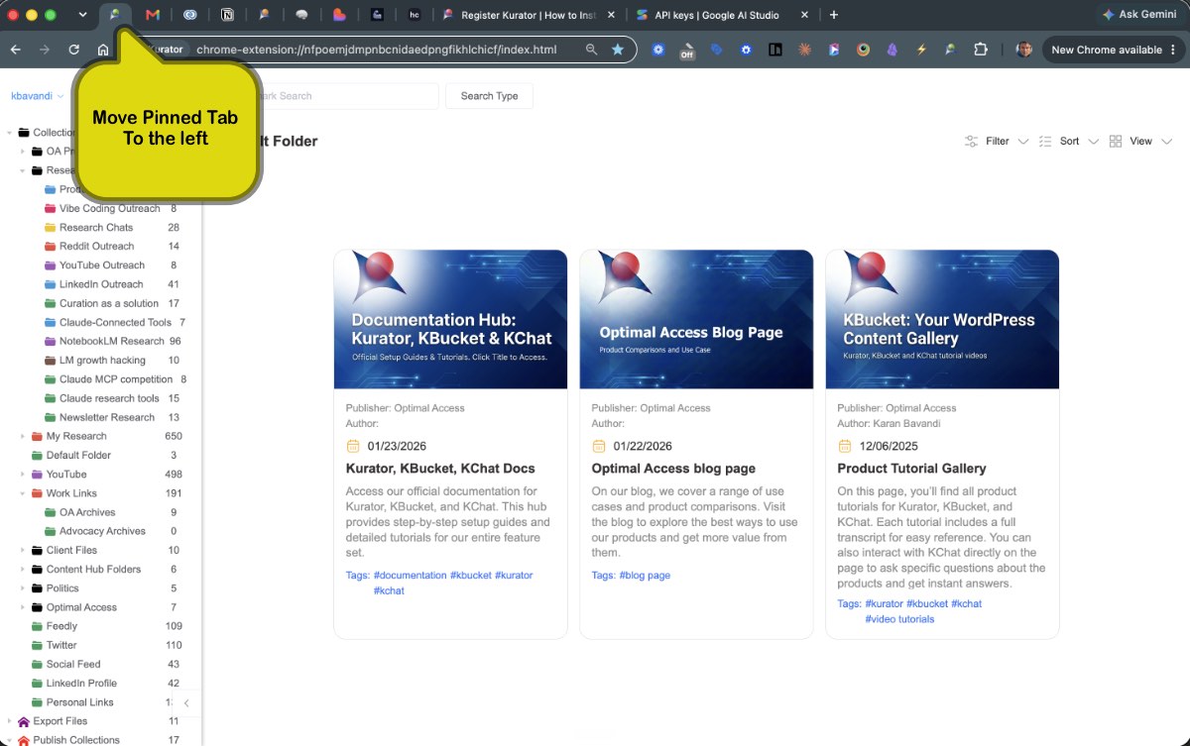Click the View grid icon
This screenshot has height=746, width=1190.
point(1116,142)
